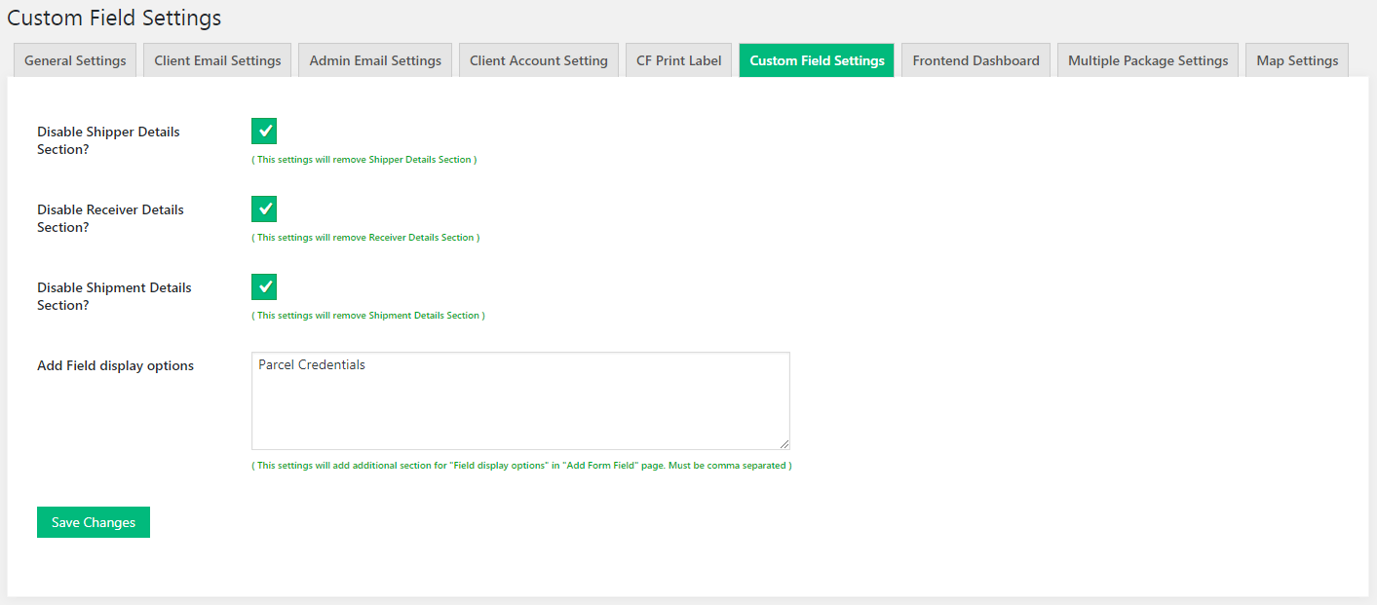Grab the text area resize handle

click(784, 443)
